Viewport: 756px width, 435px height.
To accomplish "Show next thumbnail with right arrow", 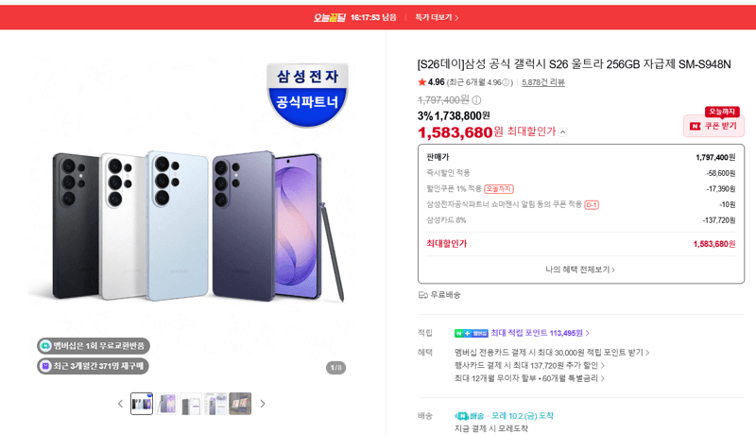I will [x=263, y=404].
